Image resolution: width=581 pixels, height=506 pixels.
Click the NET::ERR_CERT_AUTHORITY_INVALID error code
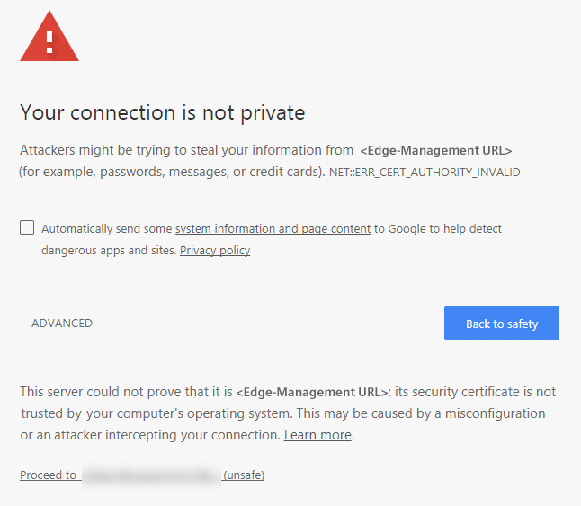click(425, 172)
